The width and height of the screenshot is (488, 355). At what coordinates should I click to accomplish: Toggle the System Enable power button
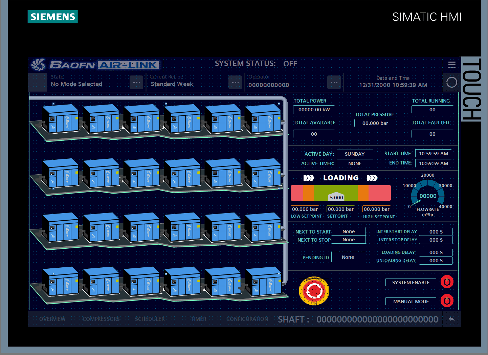(x=447, y=282)
